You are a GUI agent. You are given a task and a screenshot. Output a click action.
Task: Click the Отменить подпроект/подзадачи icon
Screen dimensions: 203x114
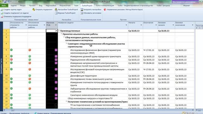tap(2, 16)
